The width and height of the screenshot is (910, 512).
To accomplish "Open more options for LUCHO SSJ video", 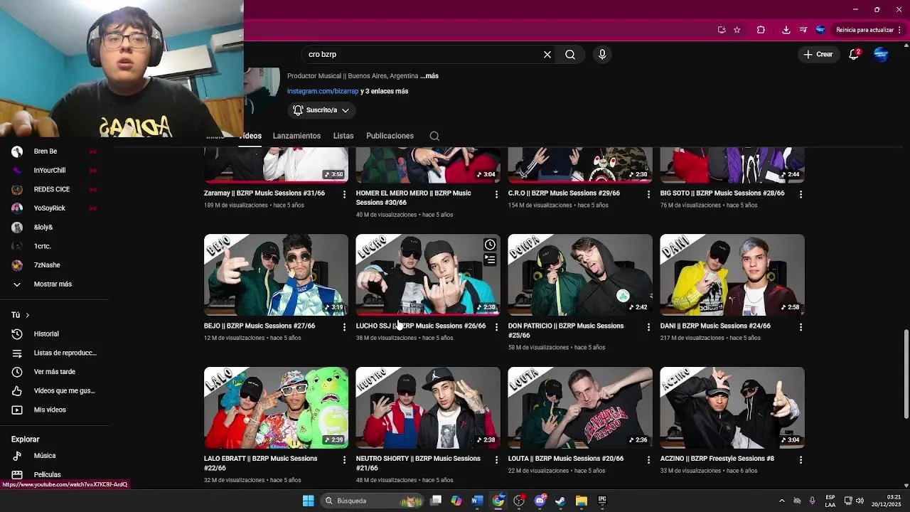I will point(497,327).
